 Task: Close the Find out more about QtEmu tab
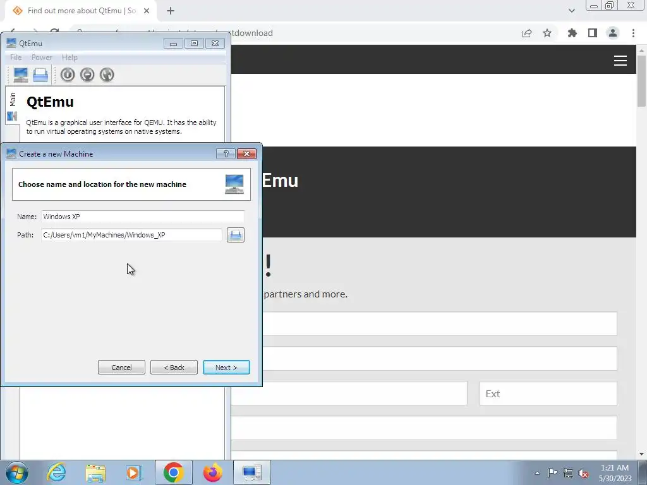pos(147,11)
